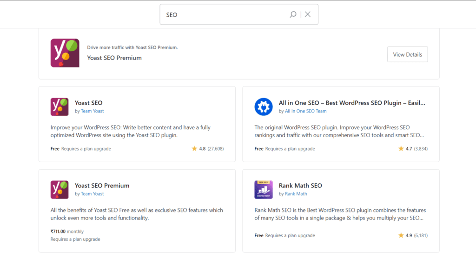
Task: Click the search magnifier icon
Action: pos(293,14)
